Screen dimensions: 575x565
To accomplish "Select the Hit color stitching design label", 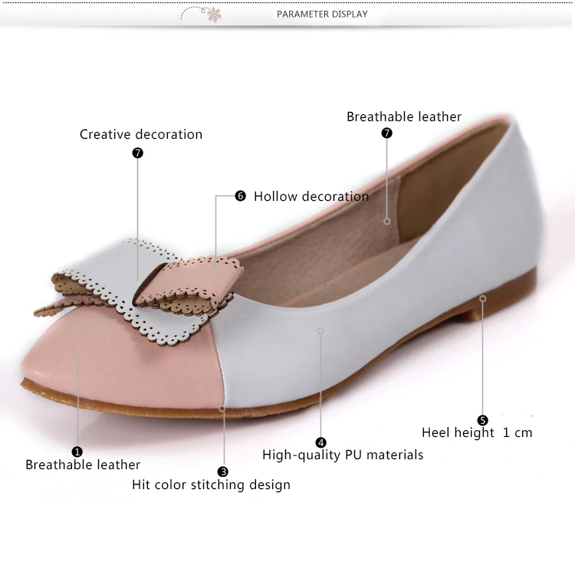I will [x=211, y=485].
